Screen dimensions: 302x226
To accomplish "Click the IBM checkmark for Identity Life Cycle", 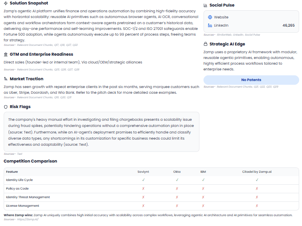I will coord(203,180).
